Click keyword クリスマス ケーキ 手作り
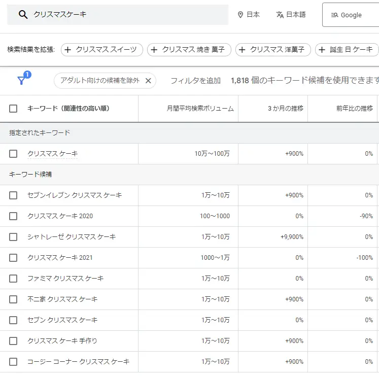The image size is (379, 377). [62, 340]
